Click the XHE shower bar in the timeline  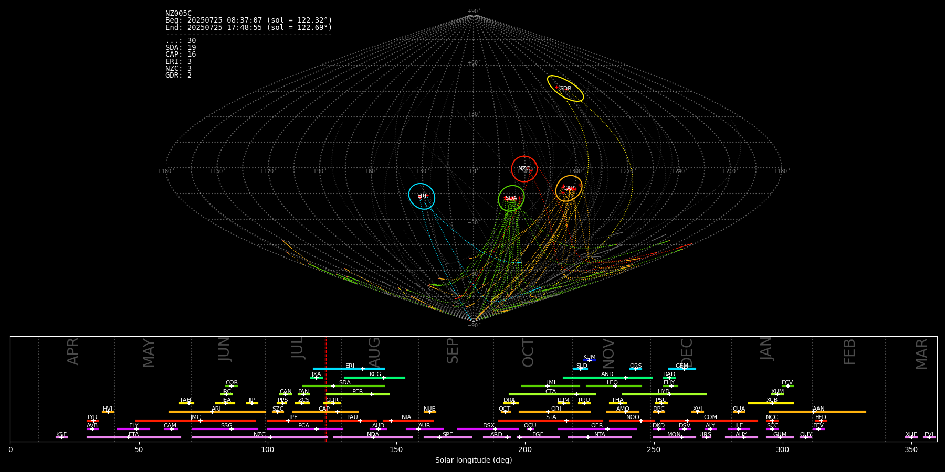coord(911,437)
